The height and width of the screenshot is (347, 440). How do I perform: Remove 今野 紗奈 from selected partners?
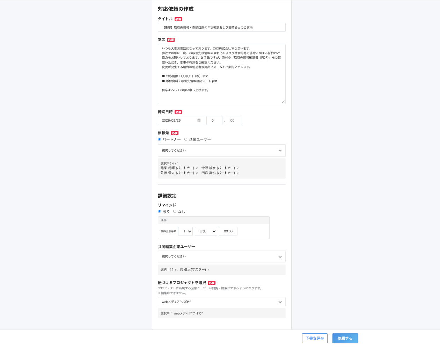237,168
